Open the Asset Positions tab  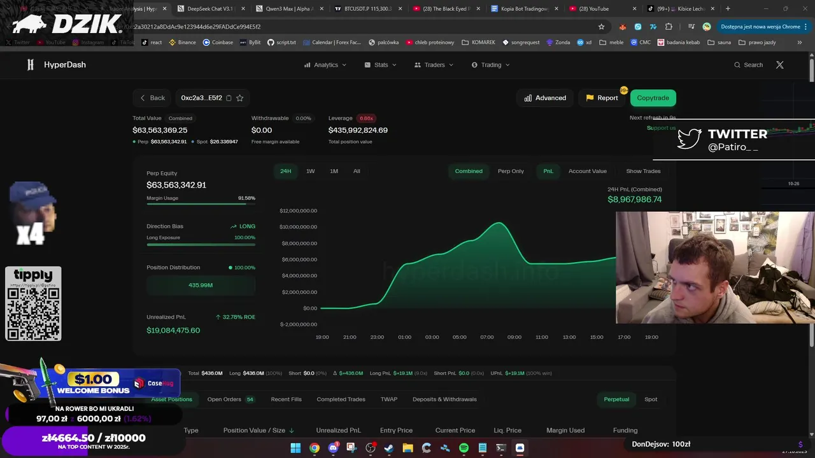[171, 399]
